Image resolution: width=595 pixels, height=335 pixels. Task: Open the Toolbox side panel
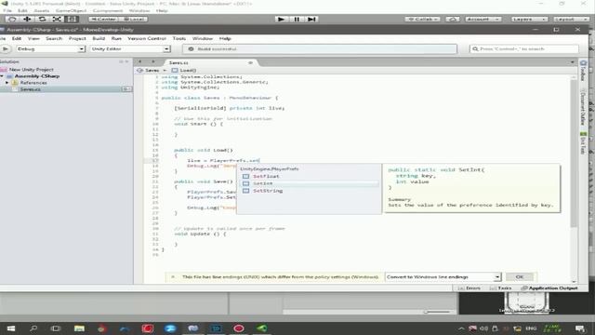583,71
